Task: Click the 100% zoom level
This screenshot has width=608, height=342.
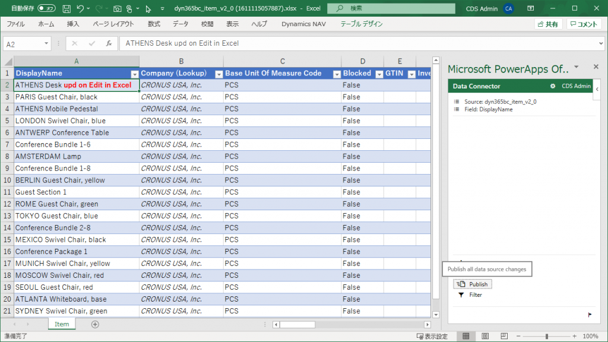Action: 591,336
